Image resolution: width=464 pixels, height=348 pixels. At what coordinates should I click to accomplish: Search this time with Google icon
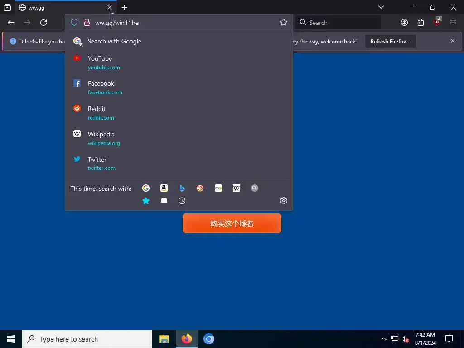145,188
